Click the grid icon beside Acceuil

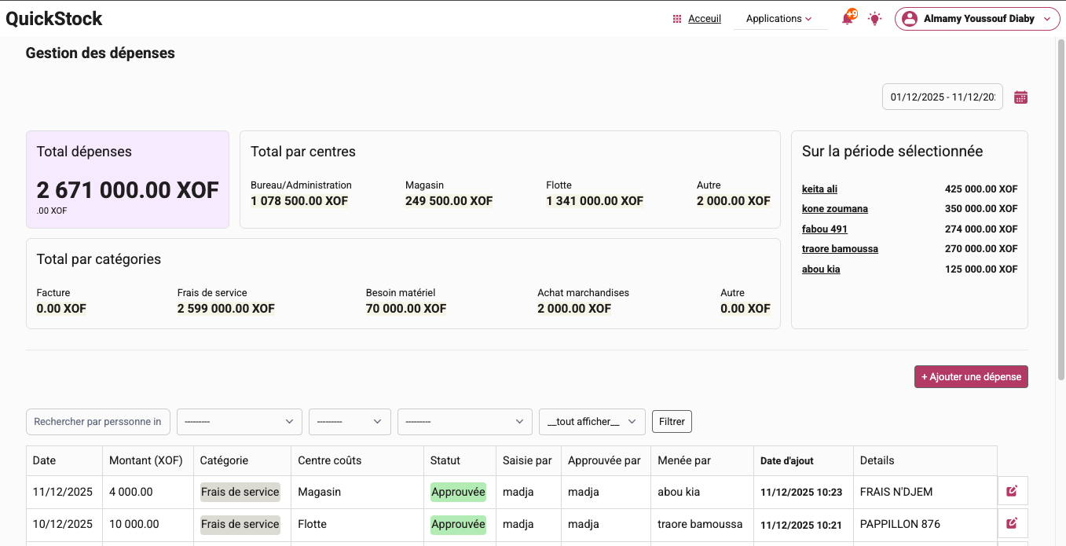click(677, 19)
